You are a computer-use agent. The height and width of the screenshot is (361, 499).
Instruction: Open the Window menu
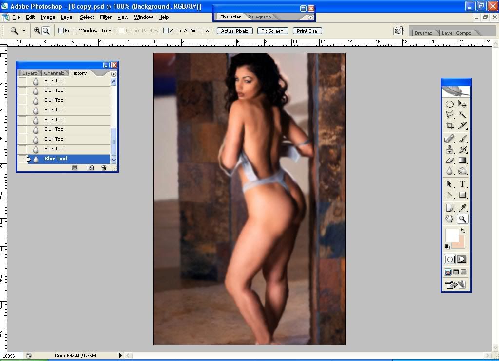143,17
